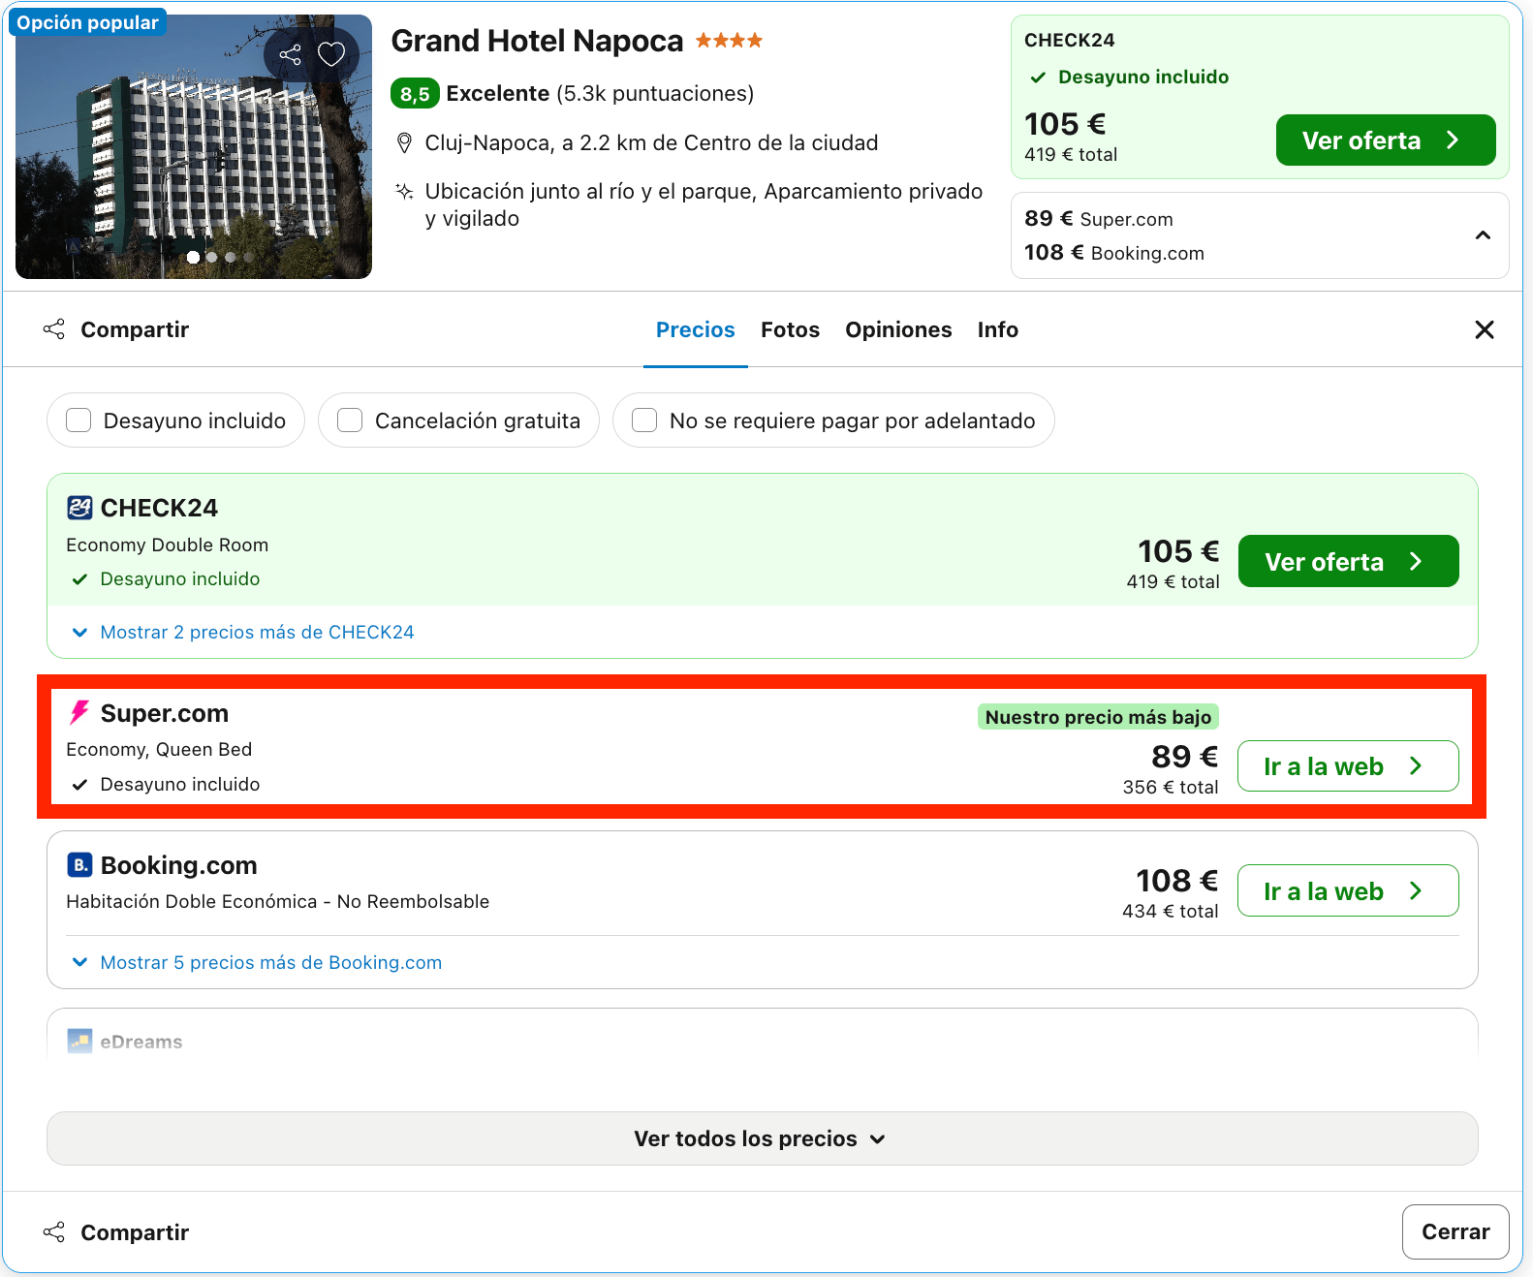Viewport: 1533px width, 1277px height.
Task: Expand Mostrar 5 precios más de Booking.com
Action: pos(257,962)
